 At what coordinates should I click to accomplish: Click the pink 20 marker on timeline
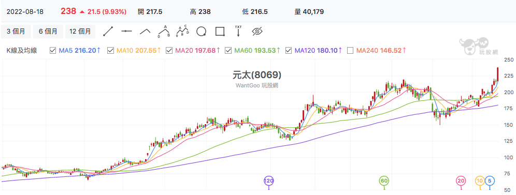tap(461, 181)
